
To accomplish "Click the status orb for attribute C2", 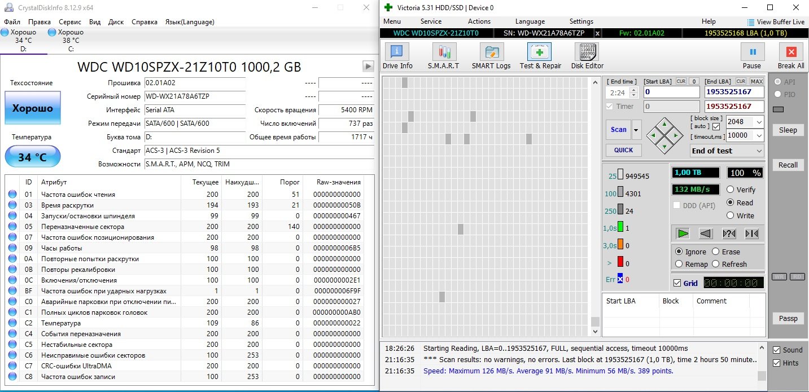I will 12,323.
